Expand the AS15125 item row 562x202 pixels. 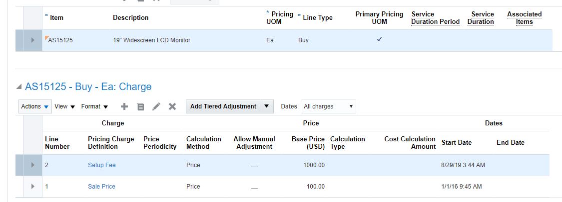coord(32,40)
